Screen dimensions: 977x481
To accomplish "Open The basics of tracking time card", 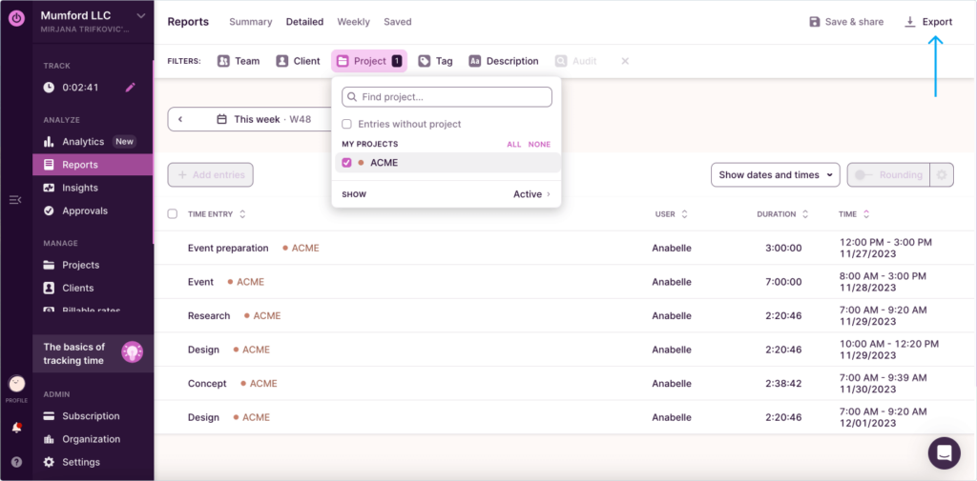I will tap(93, 353).
